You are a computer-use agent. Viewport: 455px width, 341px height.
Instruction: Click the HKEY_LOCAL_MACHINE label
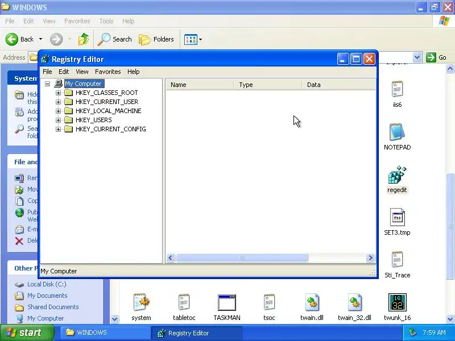tap(108, 111)
